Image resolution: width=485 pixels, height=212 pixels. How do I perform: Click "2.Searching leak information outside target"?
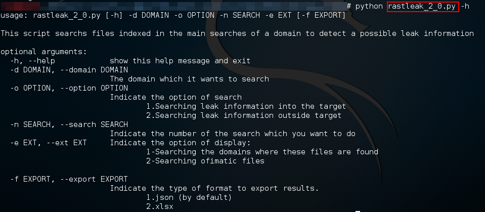tap(244, 115)
